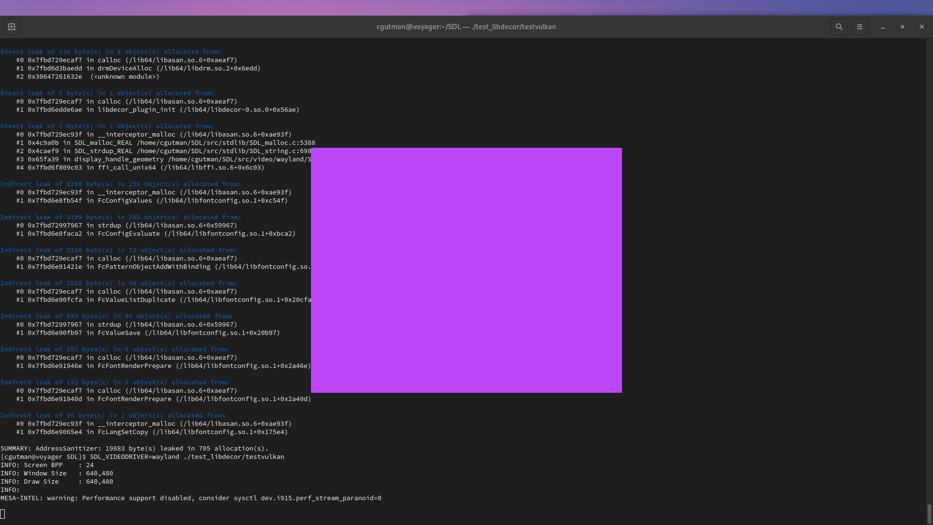
Task: Select the new-tab terminal icon on the left
Action: (x=11, y=27)
